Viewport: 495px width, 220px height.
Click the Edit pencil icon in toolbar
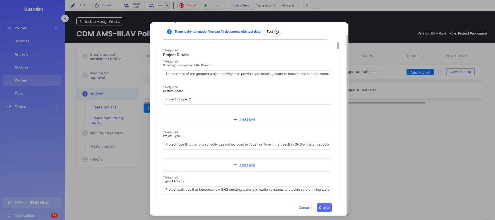pyautogui.click(x=73, y=5)
